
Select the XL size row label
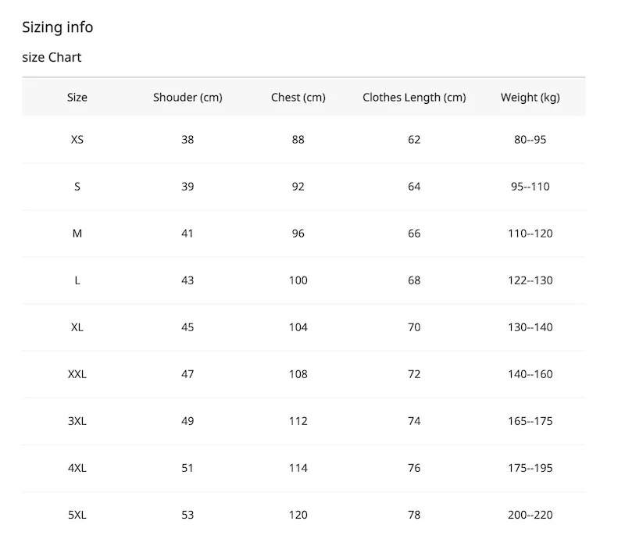coord(77,327)
